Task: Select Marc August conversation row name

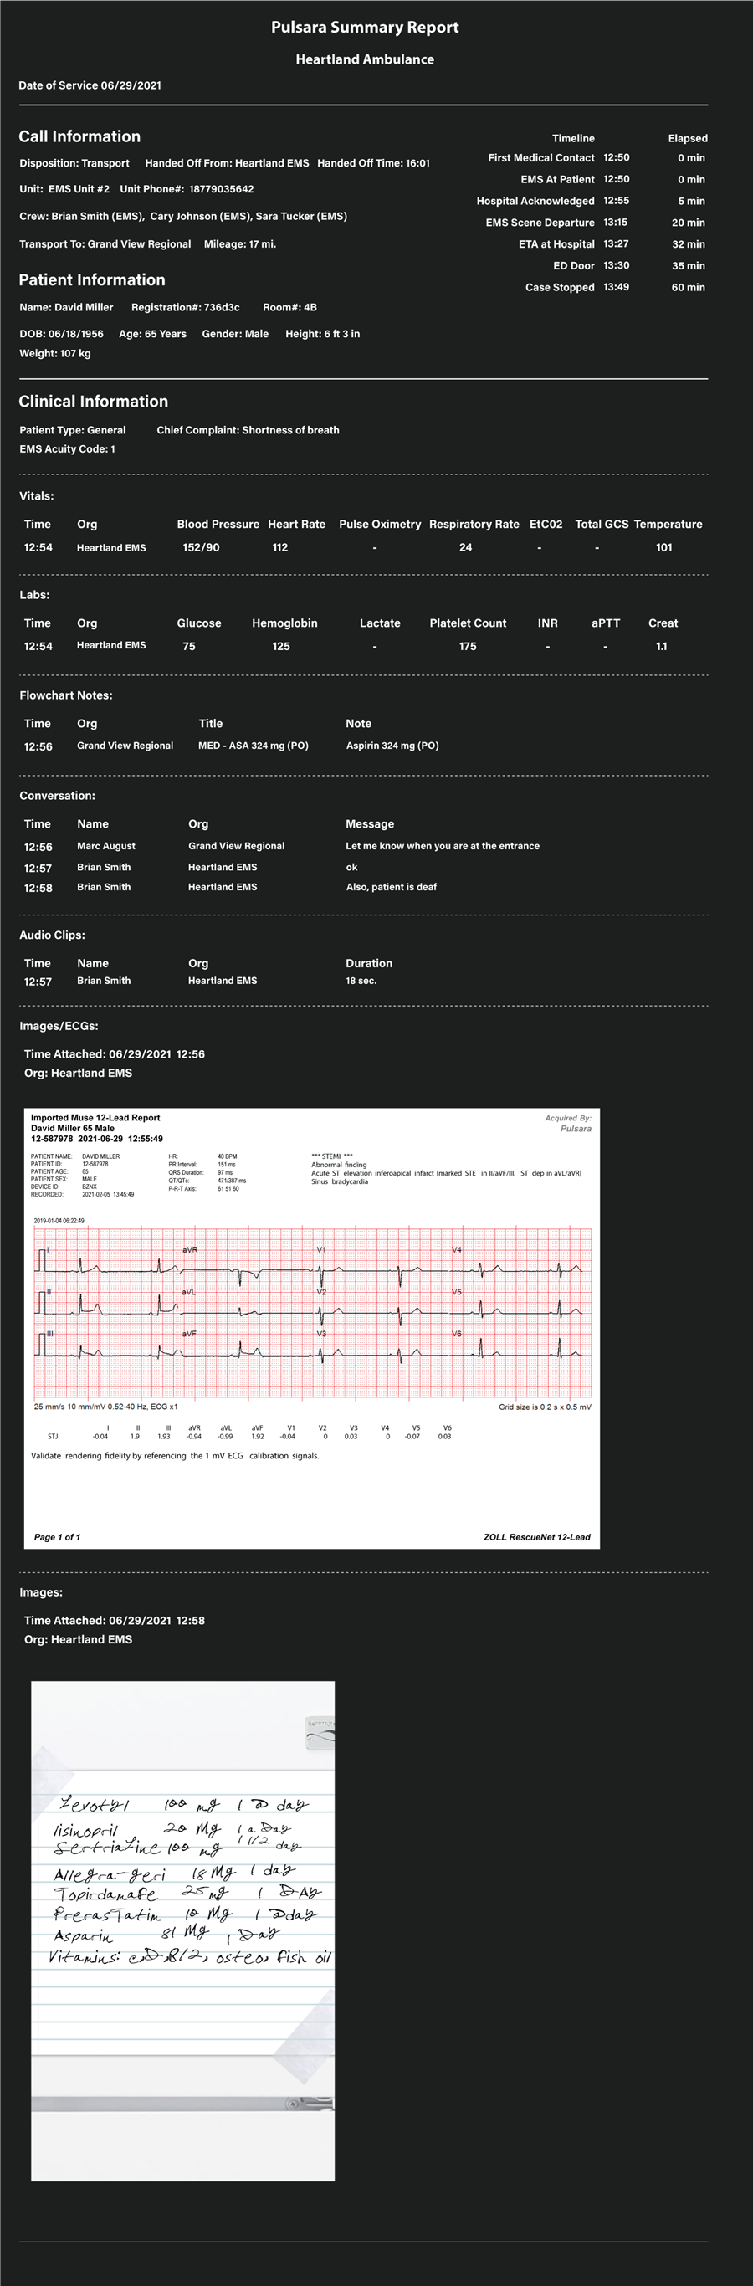Action: point(106,846)
